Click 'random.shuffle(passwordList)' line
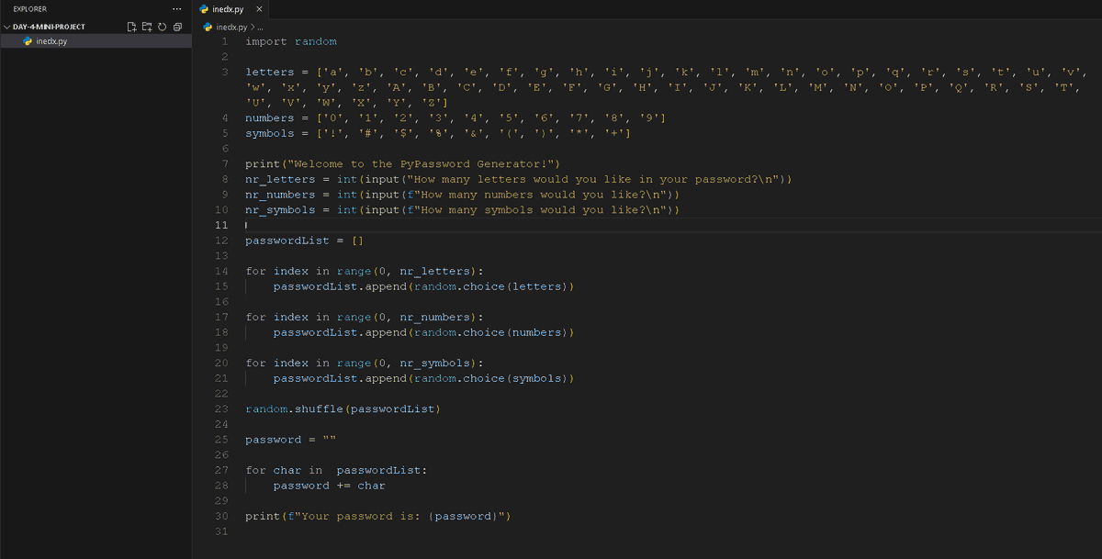 (x=343, y=408)
